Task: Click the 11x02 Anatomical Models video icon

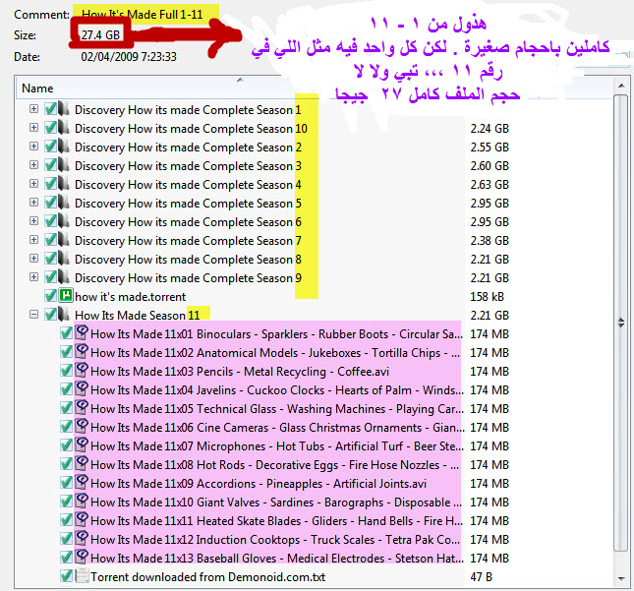Action: [82, 351]
